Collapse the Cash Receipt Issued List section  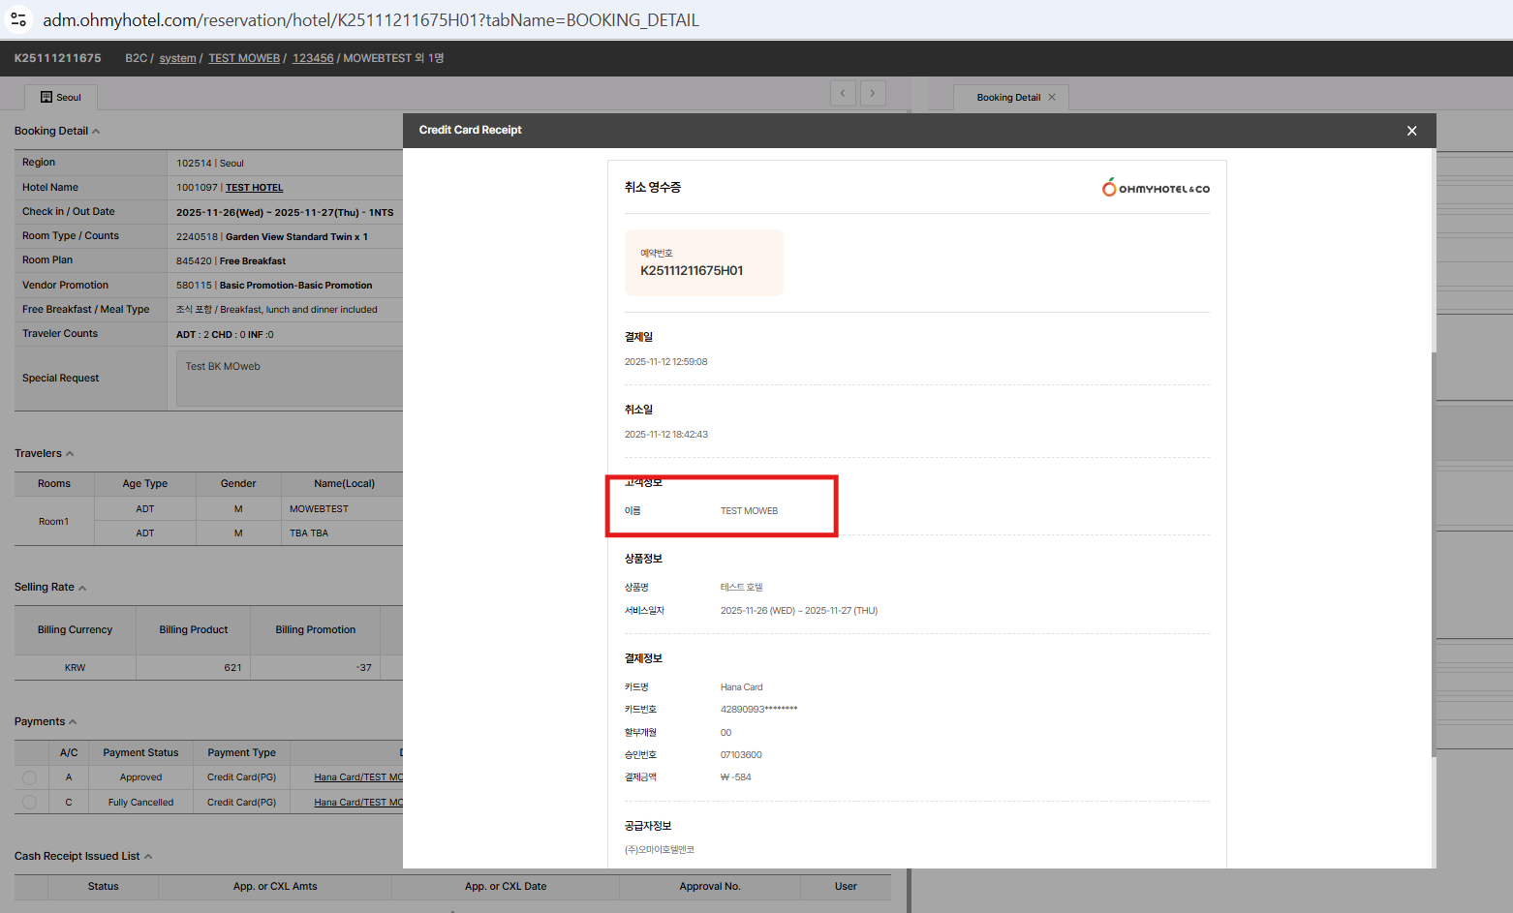click(x=148, y=857)
